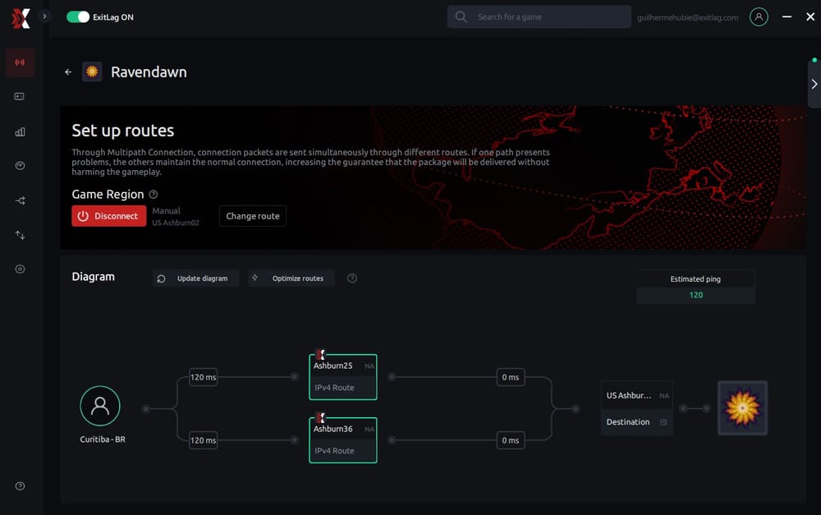Click the 0 ms label after Ashburn25
Image resolution: width=821 pixels, height=515 pixels.
pyautogui.click(x=511, y=377)
